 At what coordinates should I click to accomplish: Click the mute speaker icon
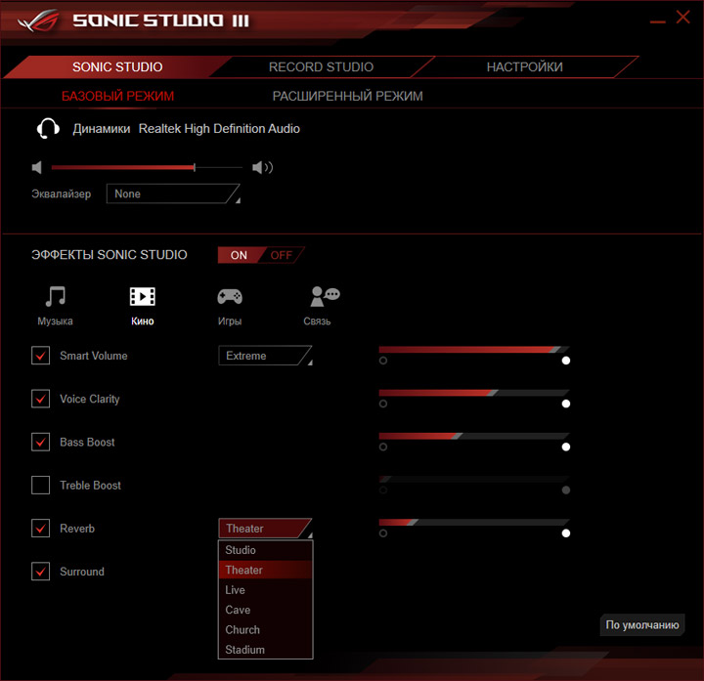37,168
